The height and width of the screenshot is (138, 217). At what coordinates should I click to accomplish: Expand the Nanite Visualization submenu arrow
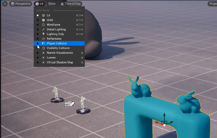[x=82, y=53]
